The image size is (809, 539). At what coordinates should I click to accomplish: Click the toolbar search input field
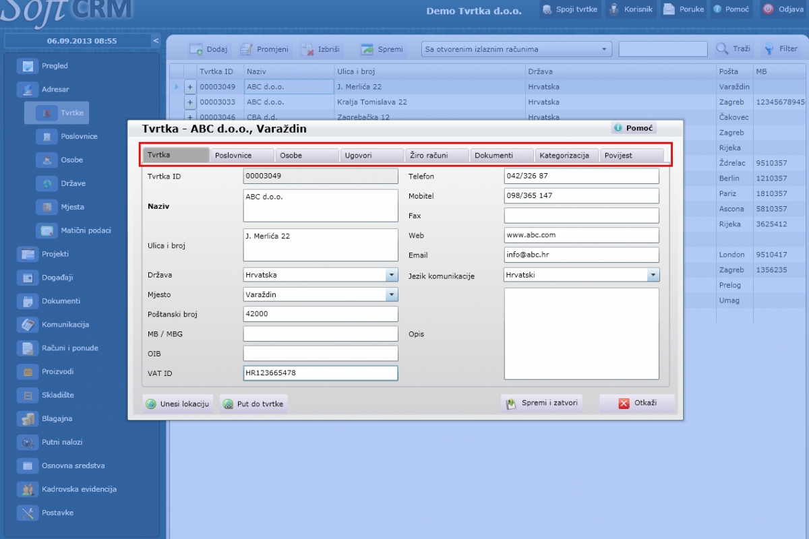663,49
